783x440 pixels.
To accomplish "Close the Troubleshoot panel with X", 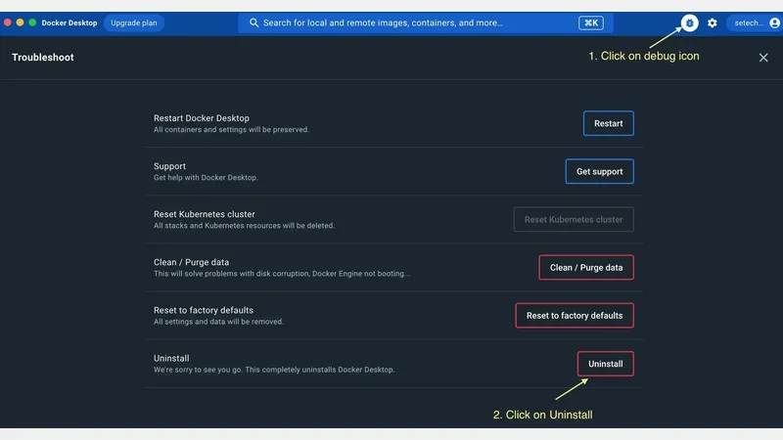I will (x=763, y=58).
